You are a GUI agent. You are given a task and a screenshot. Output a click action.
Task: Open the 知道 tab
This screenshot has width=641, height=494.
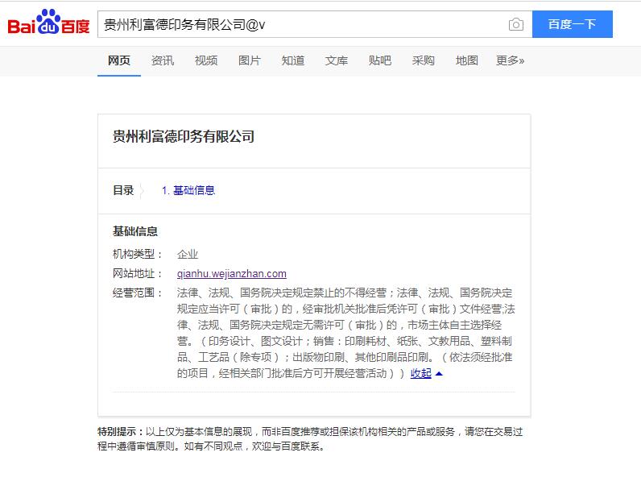(x=293, y=60)
